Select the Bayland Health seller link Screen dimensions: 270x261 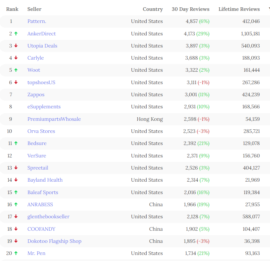coord(45,180)
